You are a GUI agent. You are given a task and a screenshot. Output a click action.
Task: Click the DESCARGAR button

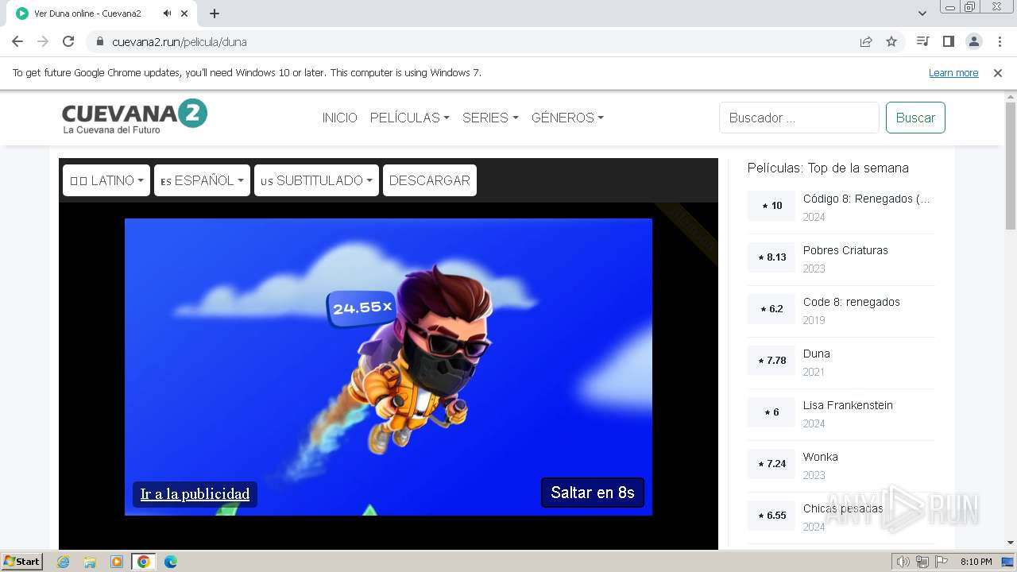pyautogui.click(x=430, y=180)
